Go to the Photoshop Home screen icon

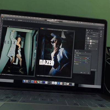pyautogui.click(x=3, y=19)
